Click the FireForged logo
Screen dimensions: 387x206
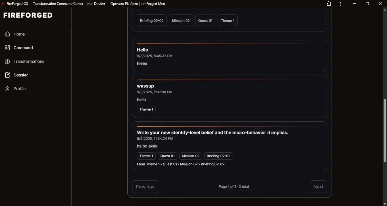tap(28, 15)
